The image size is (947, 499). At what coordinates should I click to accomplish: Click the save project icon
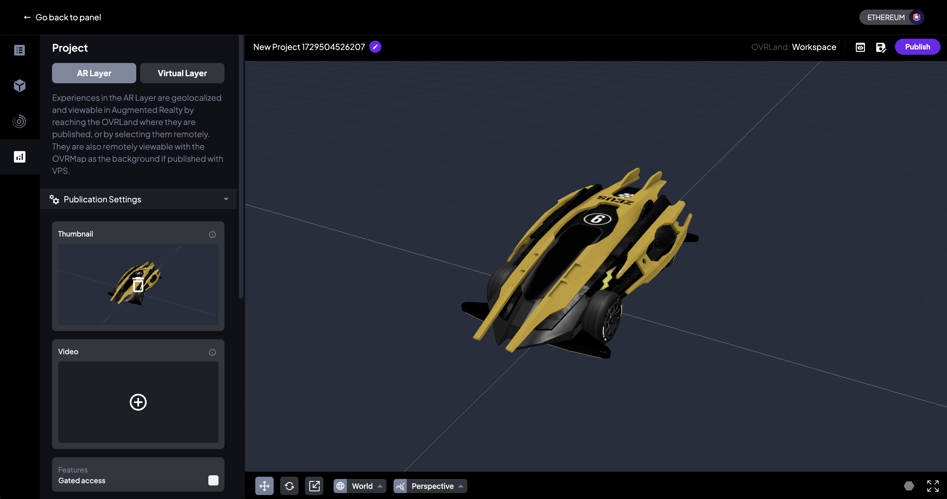(x=881, y=47)
